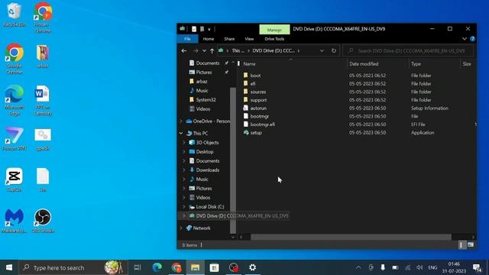The image size is (489, 275).
Task: Expand the 3D Objects tree node
Action: click(x=184, y=143)
